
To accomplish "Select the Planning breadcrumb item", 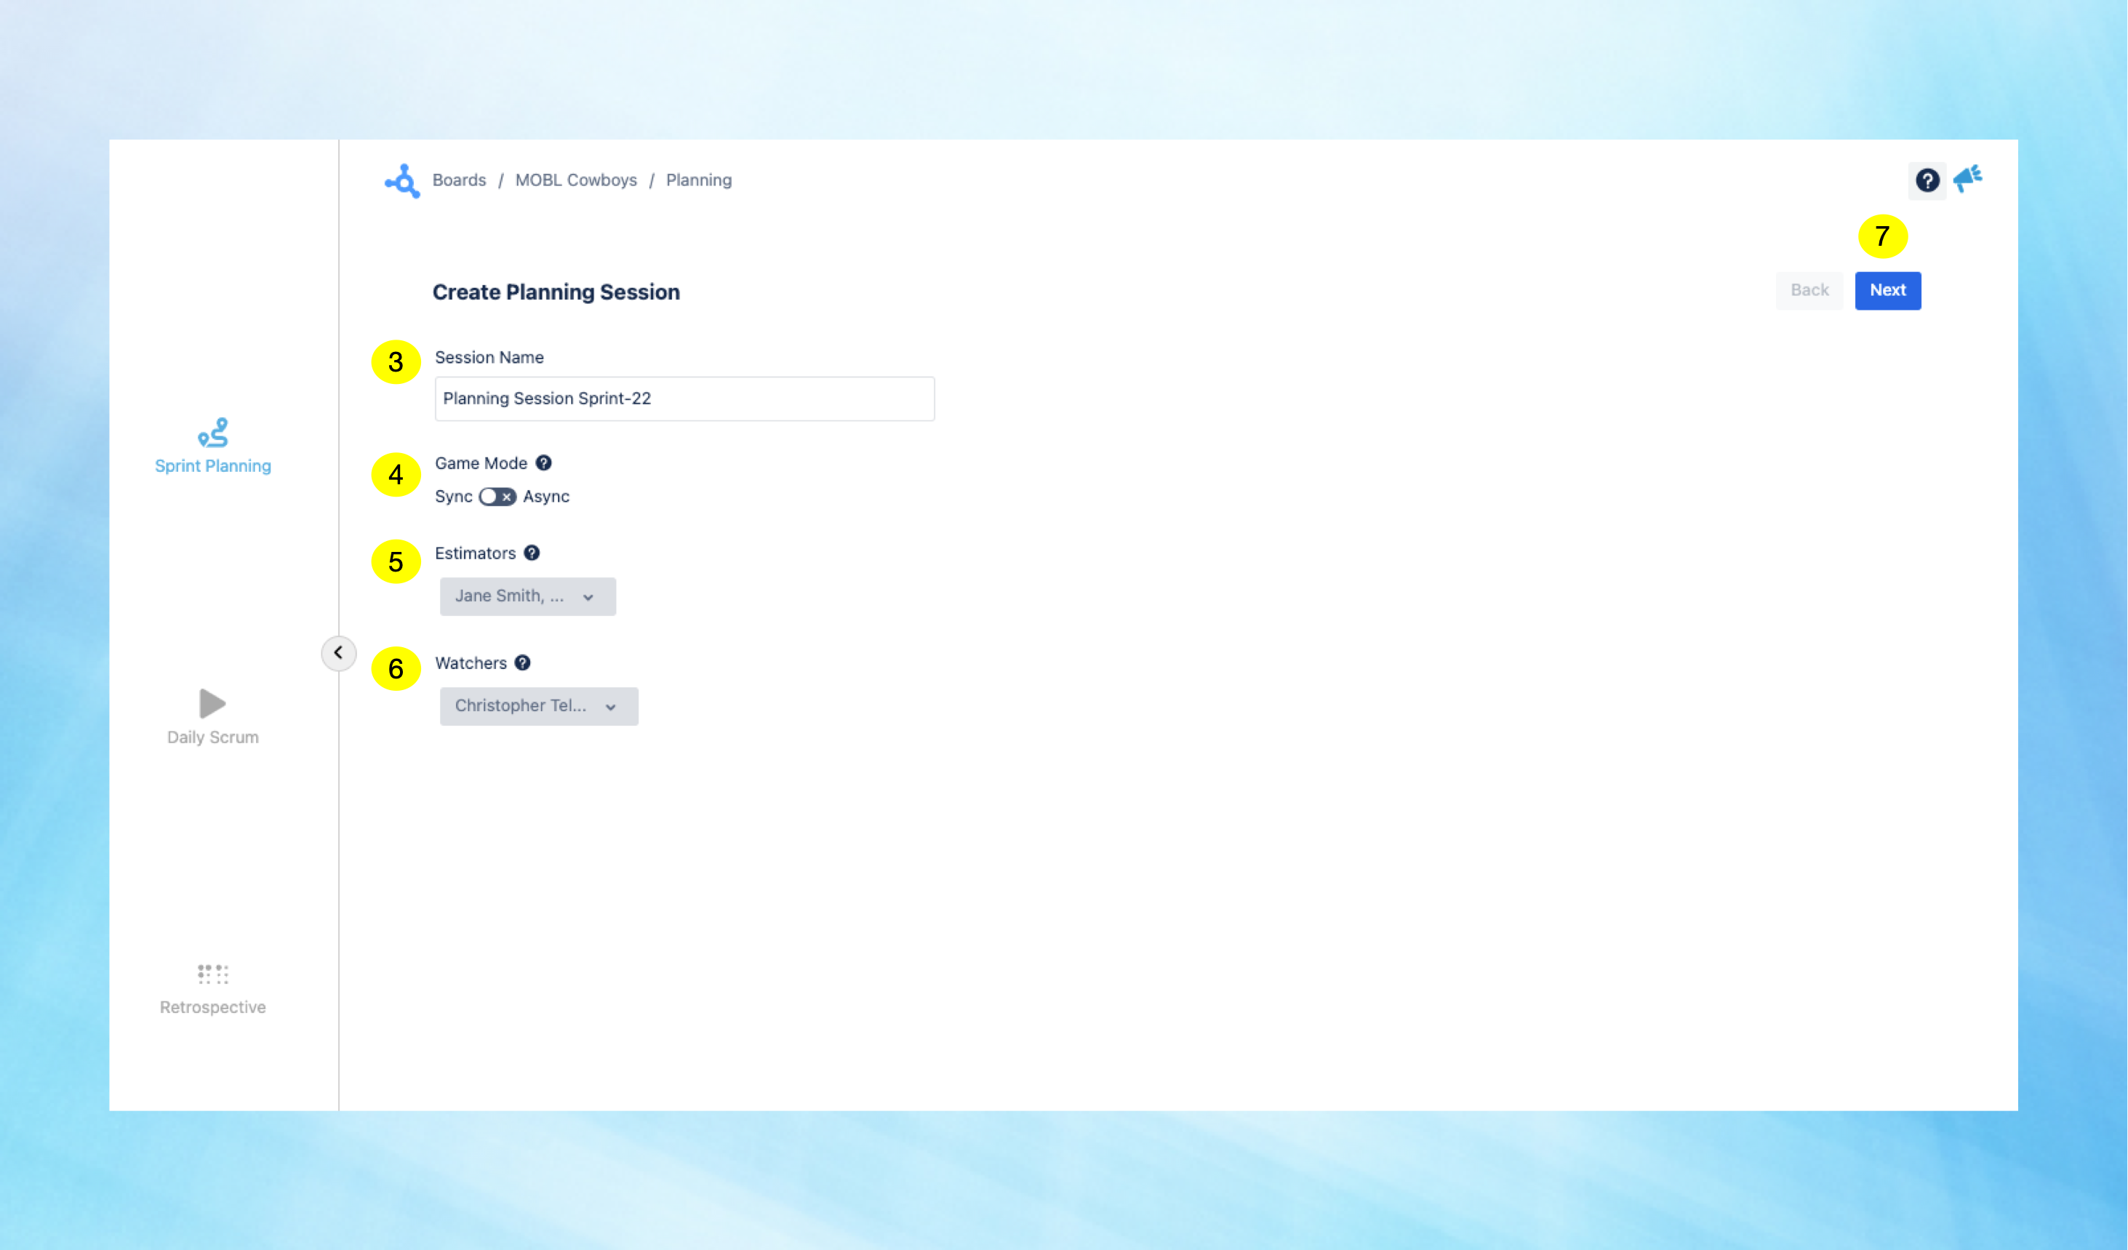I will [698, 180].
